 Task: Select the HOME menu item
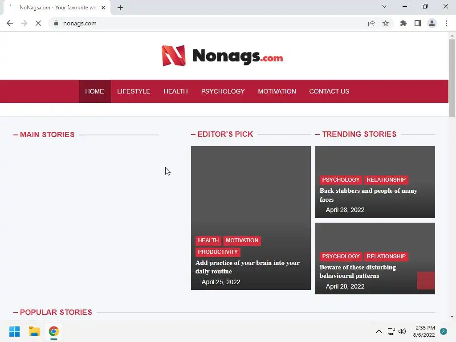point(94,91)
